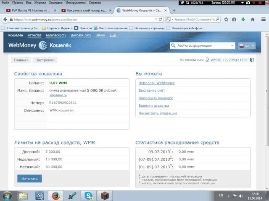Screen dimensions: 269x201
Task: Click the WMID: 721739451697 link
Action: pyautogui.click(x=229, y=60)
